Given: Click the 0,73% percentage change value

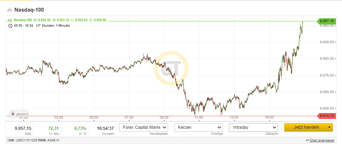Looking at the screenshot, I should click(x=80, y=128).
